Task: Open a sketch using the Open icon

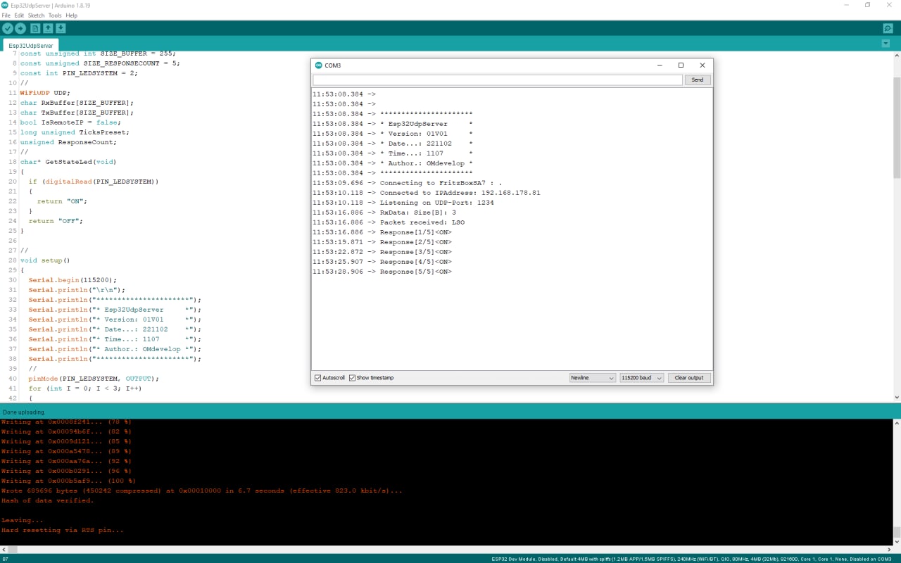Action: click(x=48, y=28)
